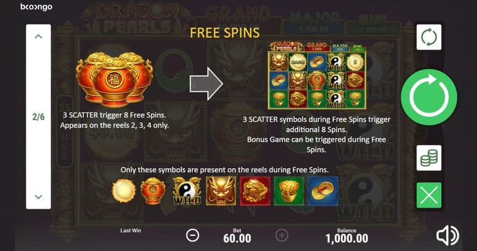This screenshot has width=477, height=251.
Task: Decrease the bet with the minus button
Action: click(x=193, y=235)
